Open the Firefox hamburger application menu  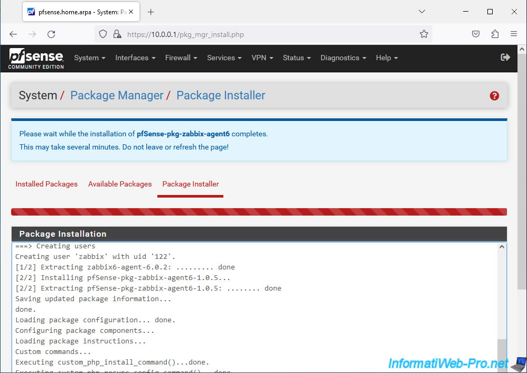tap(514, 34)
